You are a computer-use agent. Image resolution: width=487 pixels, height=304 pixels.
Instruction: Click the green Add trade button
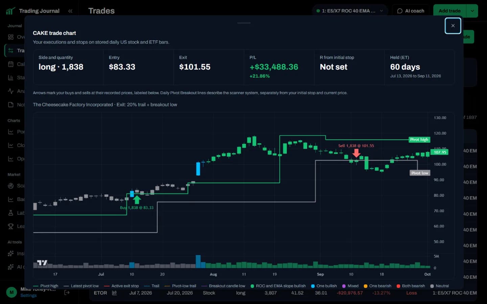pos(449,11)
